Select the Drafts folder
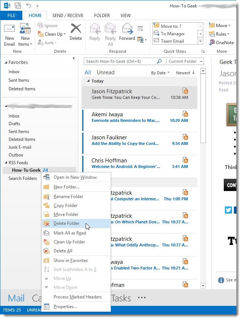The width and height of the screenshot is (242, 320). [14, 124]
